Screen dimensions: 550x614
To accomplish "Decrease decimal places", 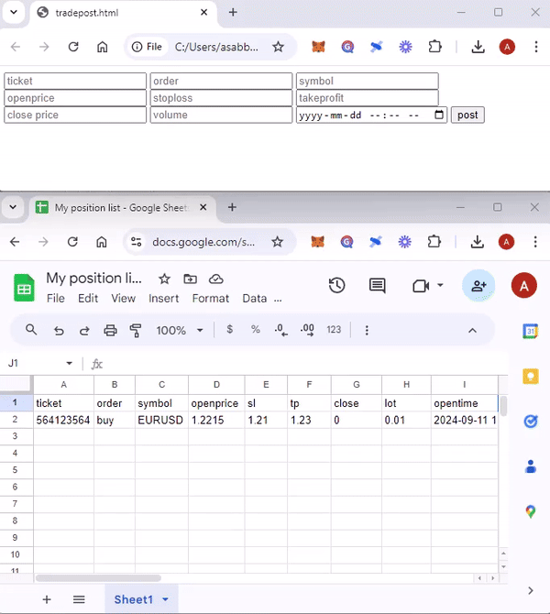I will pos(280,330).
